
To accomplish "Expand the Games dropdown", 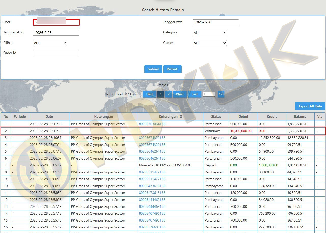I will tap(210, 43).
